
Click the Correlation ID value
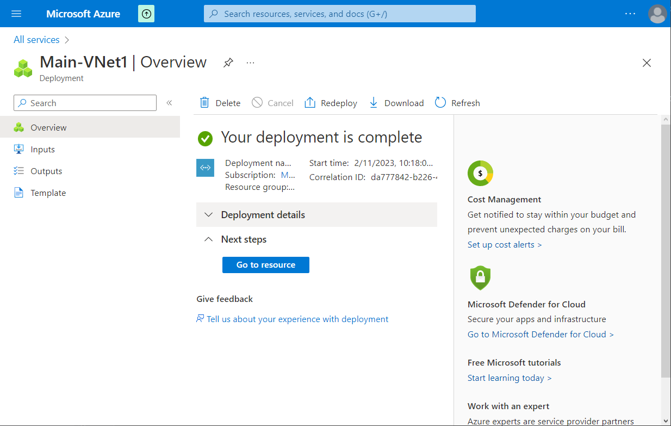click(x=404, y=177)
